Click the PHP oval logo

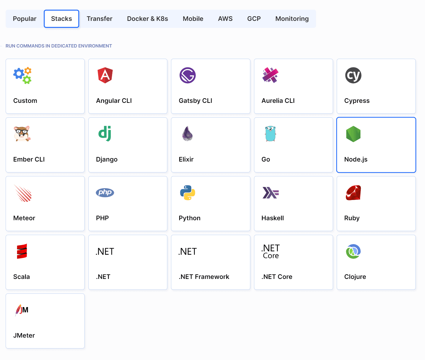tap(105, 192)
